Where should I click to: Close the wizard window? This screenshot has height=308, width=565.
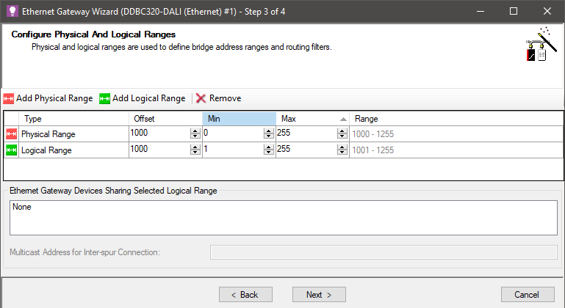pos(547,12)
